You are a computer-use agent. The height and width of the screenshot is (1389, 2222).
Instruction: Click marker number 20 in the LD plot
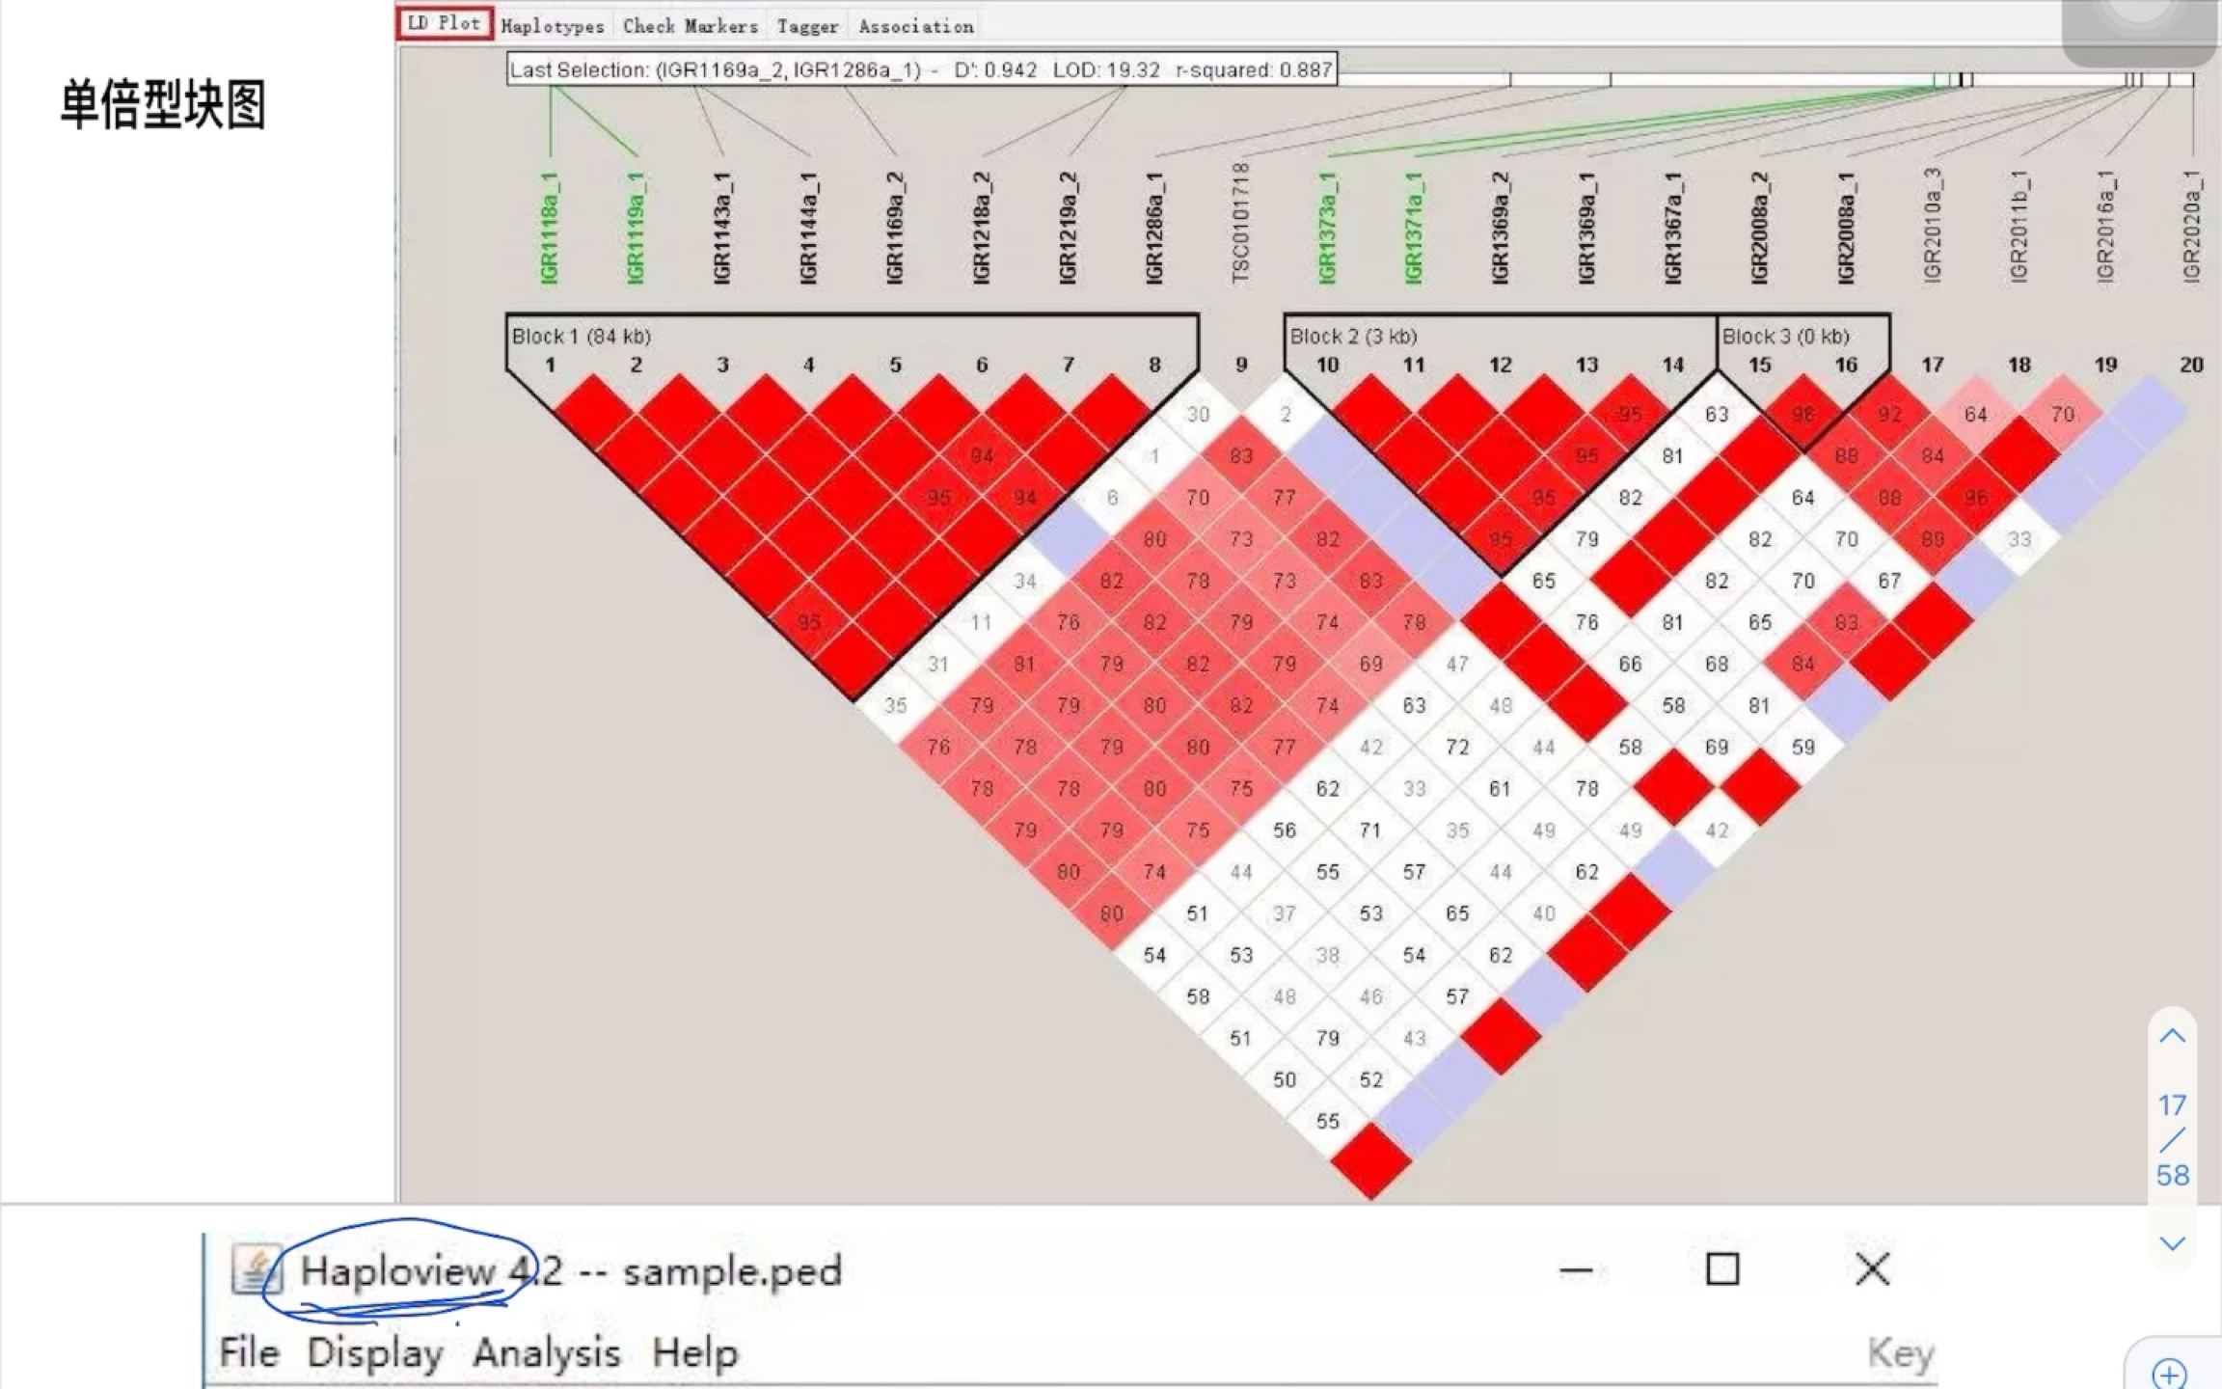point(2191,365)
